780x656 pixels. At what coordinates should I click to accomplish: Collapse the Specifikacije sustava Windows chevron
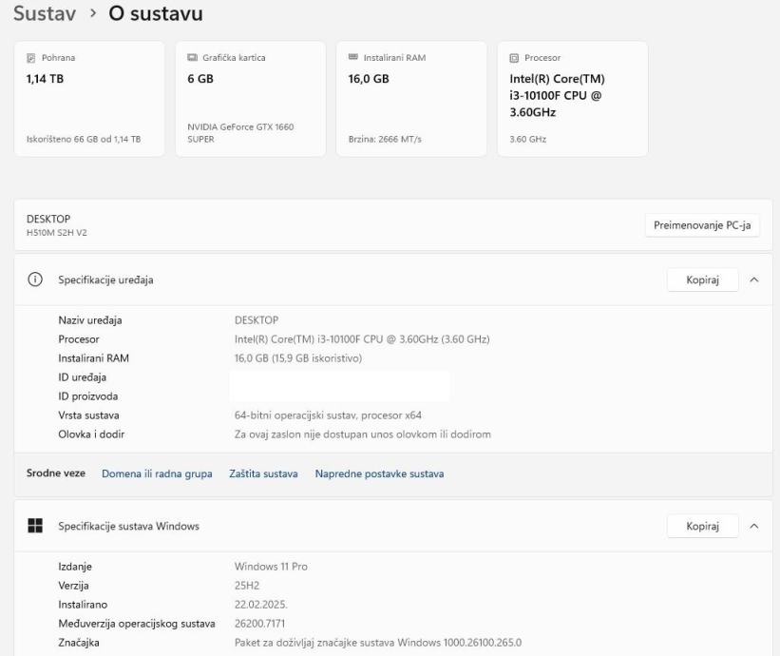coord(754,526)
